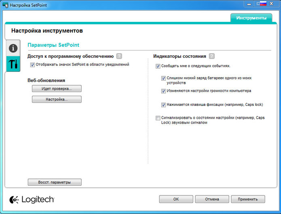Enable Сигнализировать о состоянии настройки звуковым сигналом
This screenshot has height=214, width=281.
158,118
